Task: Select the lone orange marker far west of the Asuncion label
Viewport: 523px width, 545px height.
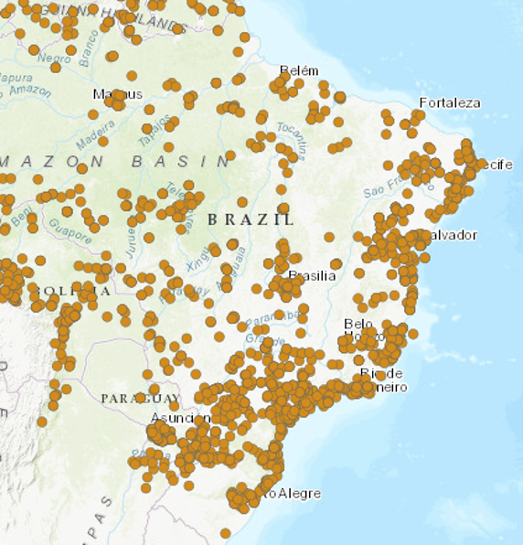Action: point(42,422)
